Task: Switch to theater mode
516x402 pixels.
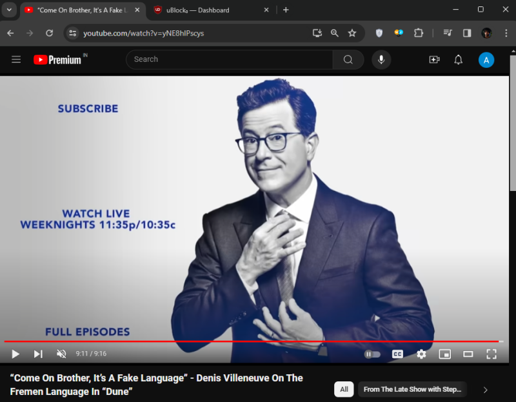Action: (x=468, y=354)
